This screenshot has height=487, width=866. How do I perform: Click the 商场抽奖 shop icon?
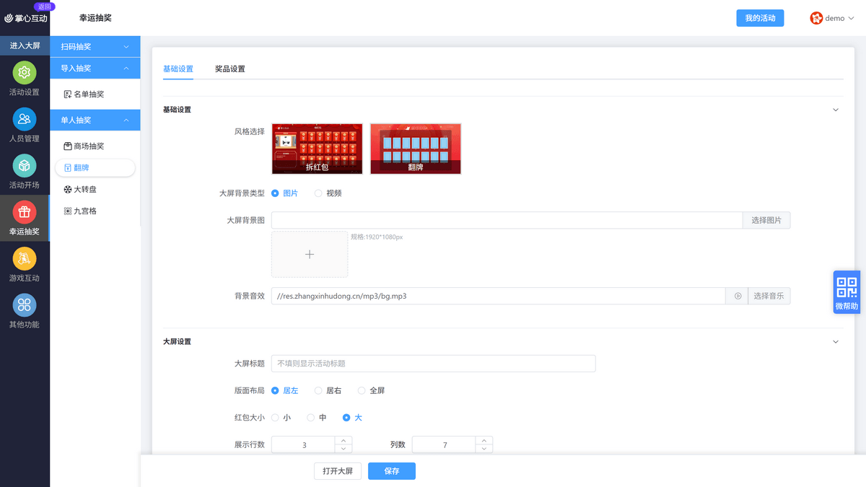[68, 146]
